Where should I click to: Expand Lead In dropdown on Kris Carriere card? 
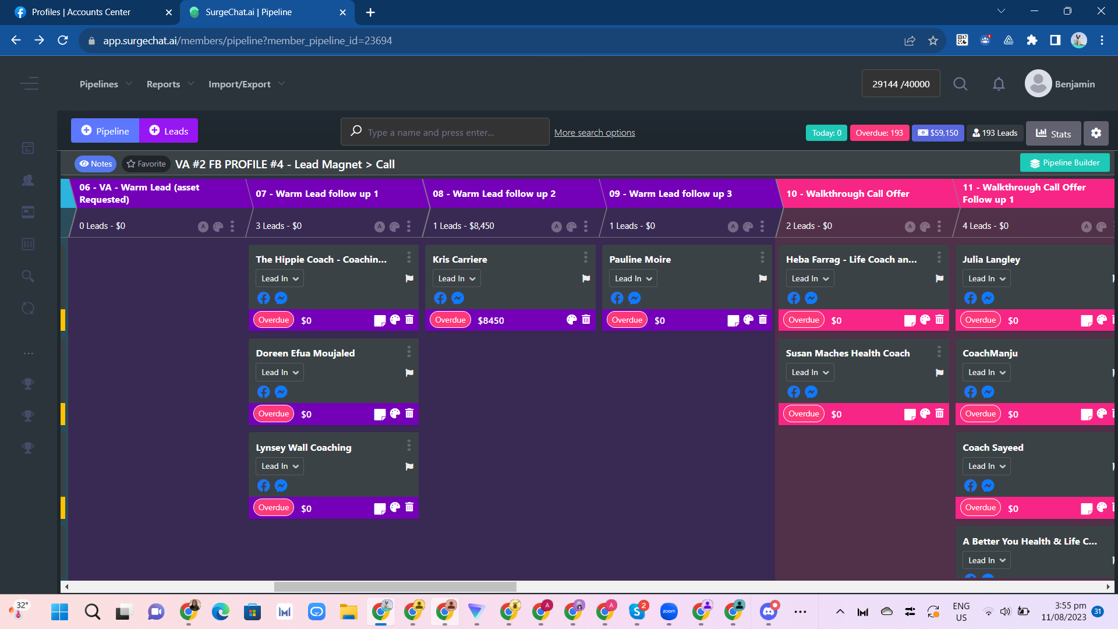pyautogui.click(x=457, y=278)
